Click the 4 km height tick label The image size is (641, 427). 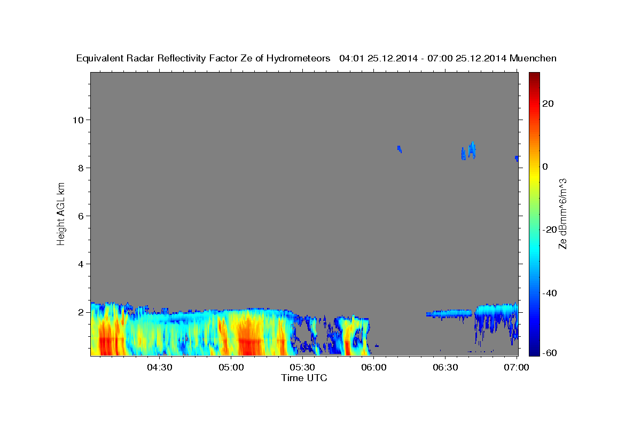click(81, 264)
